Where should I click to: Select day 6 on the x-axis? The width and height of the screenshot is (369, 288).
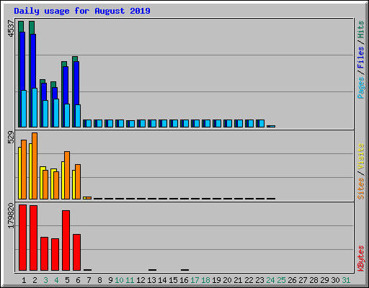pos(78,280)
